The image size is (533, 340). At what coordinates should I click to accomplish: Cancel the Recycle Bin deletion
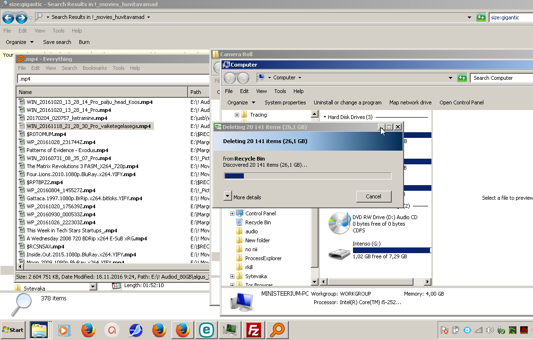coord(373,196)
